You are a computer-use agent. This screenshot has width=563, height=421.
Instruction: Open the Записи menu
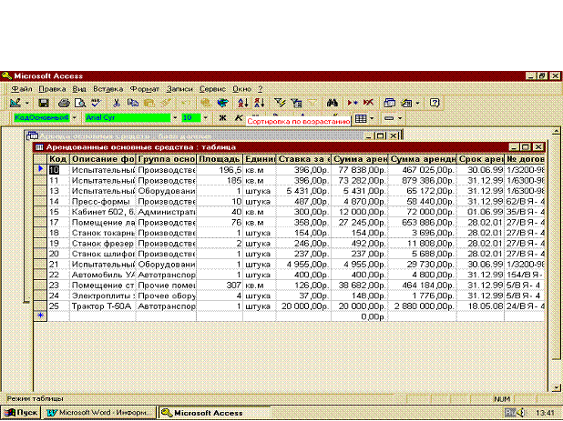point(178,89)
